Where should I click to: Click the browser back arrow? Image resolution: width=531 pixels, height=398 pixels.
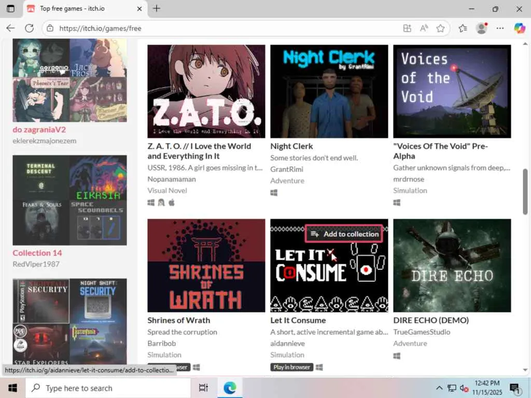click(11, 29)
